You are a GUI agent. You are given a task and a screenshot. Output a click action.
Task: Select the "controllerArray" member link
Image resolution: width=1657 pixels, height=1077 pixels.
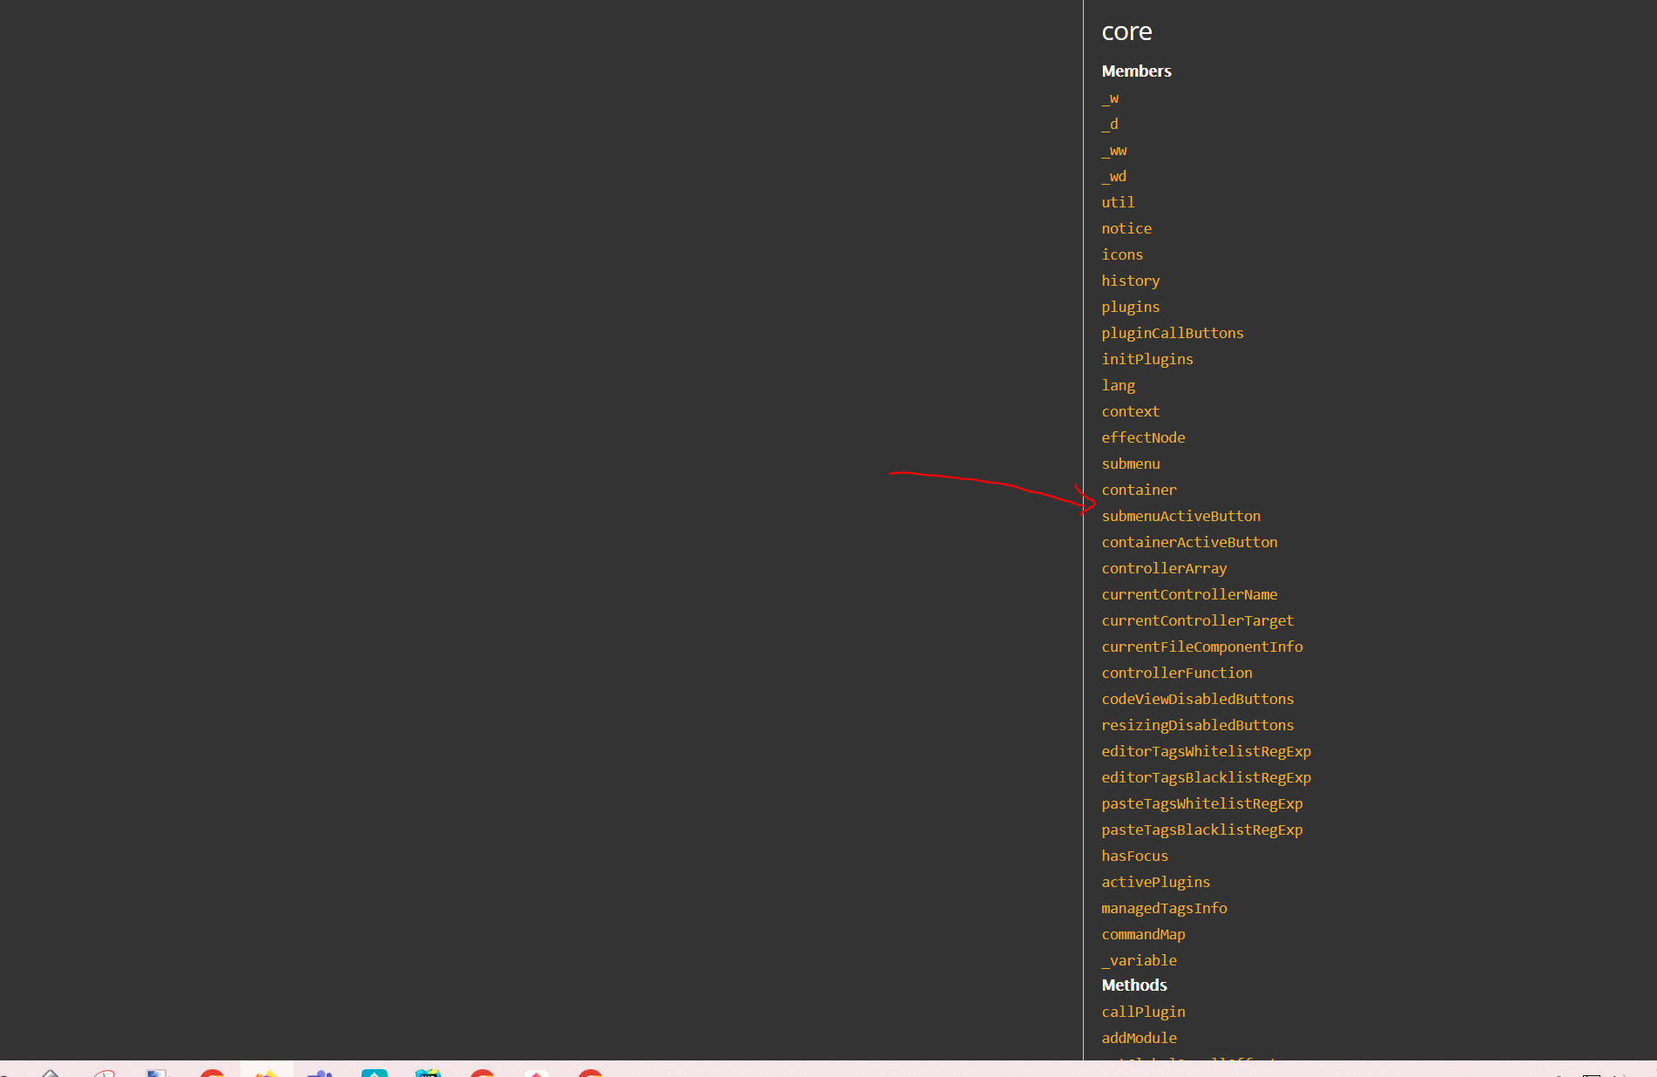coord(1164,567)
